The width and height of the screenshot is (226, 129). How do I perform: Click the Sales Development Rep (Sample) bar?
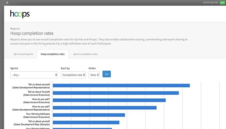tap(86, 123)
